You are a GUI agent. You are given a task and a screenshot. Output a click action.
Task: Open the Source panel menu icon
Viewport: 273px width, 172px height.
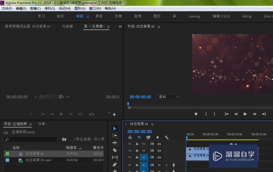(x=108, y=27)
